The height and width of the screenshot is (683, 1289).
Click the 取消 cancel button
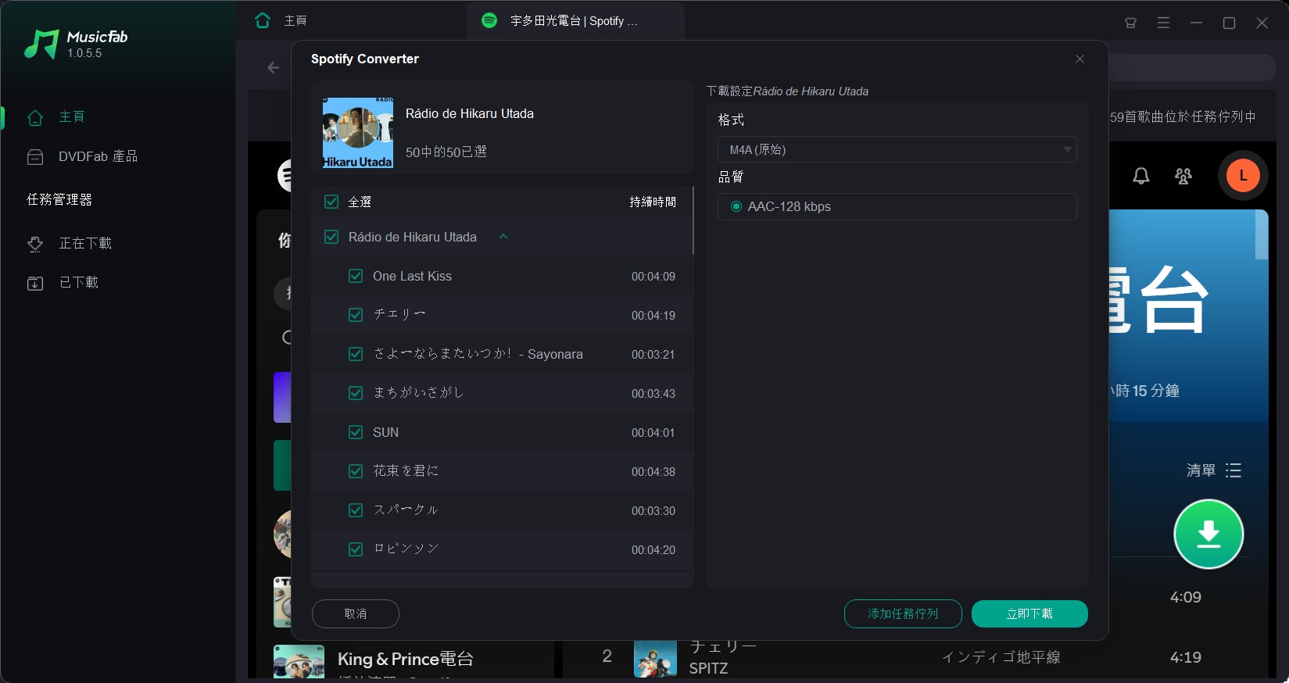click(356, 613)
